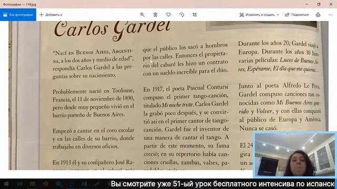
Task: Click the window title Фотографии — 118.jpg
Action: 19,4
